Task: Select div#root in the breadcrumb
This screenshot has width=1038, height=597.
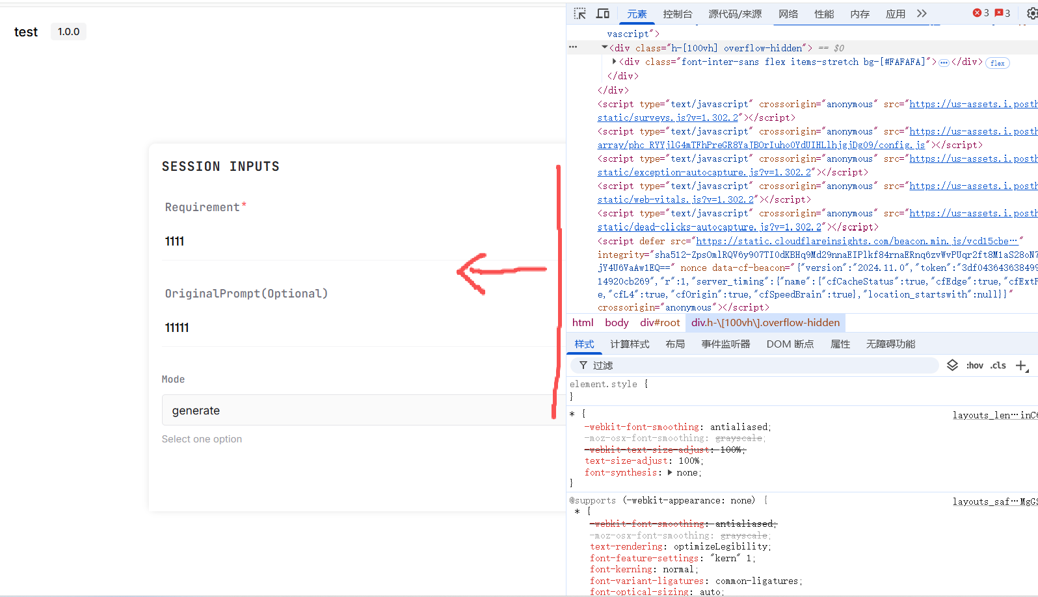Action: (659, 323)
